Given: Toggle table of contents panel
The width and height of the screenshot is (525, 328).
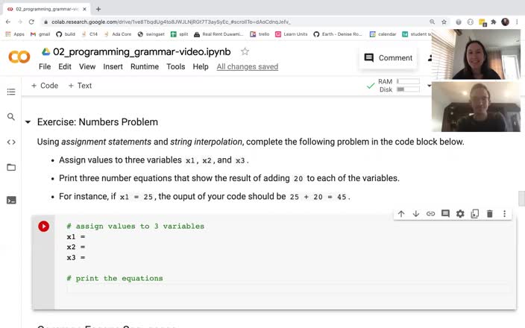Looking at the screenshot, I should [x=11, y=92].
